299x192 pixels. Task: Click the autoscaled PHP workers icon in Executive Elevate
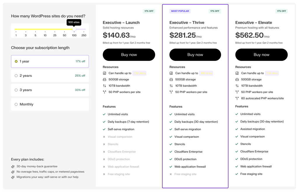[237, 98]
